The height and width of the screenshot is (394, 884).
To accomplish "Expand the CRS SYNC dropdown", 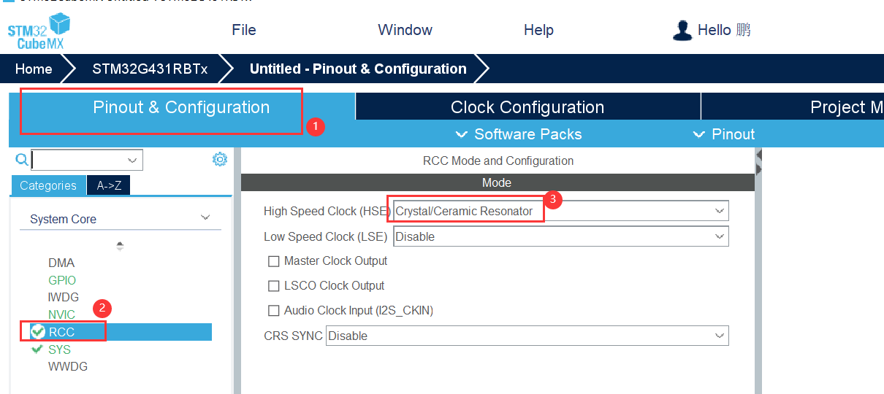I will click(x=527, y=336).
